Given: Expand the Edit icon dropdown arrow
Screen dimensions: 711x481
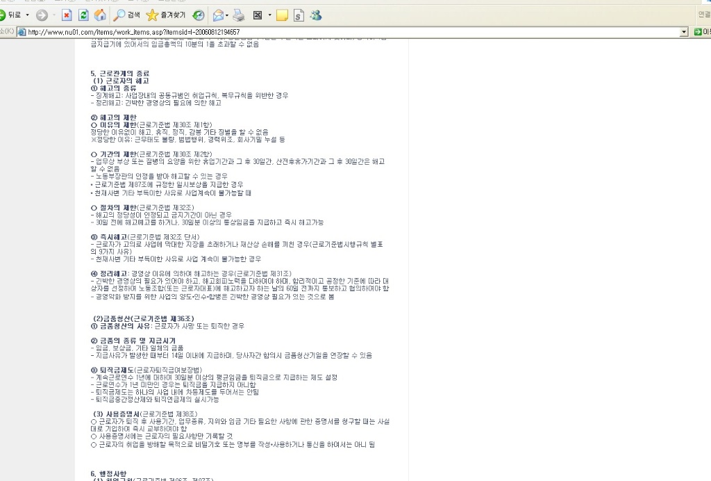Looking at the screenshot, I should (270, 15).
